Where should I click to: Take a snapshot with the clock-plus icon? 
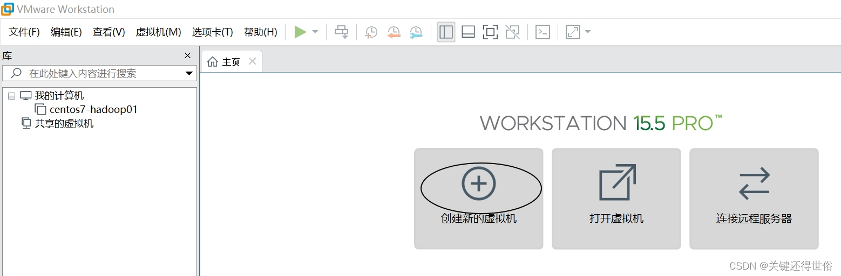tap(371, 32)
